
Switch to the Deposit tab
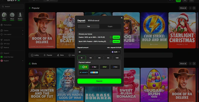click(x=81, y=21)
